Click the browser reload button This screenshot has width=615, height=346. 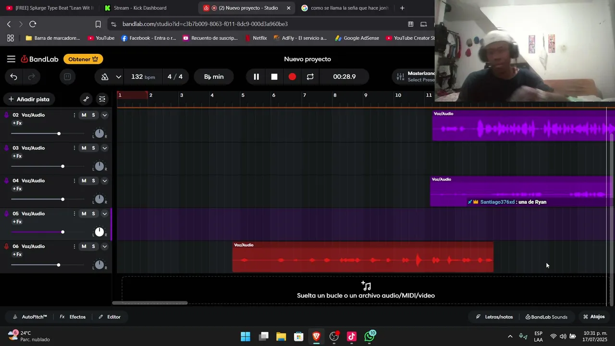coord(33,24)
